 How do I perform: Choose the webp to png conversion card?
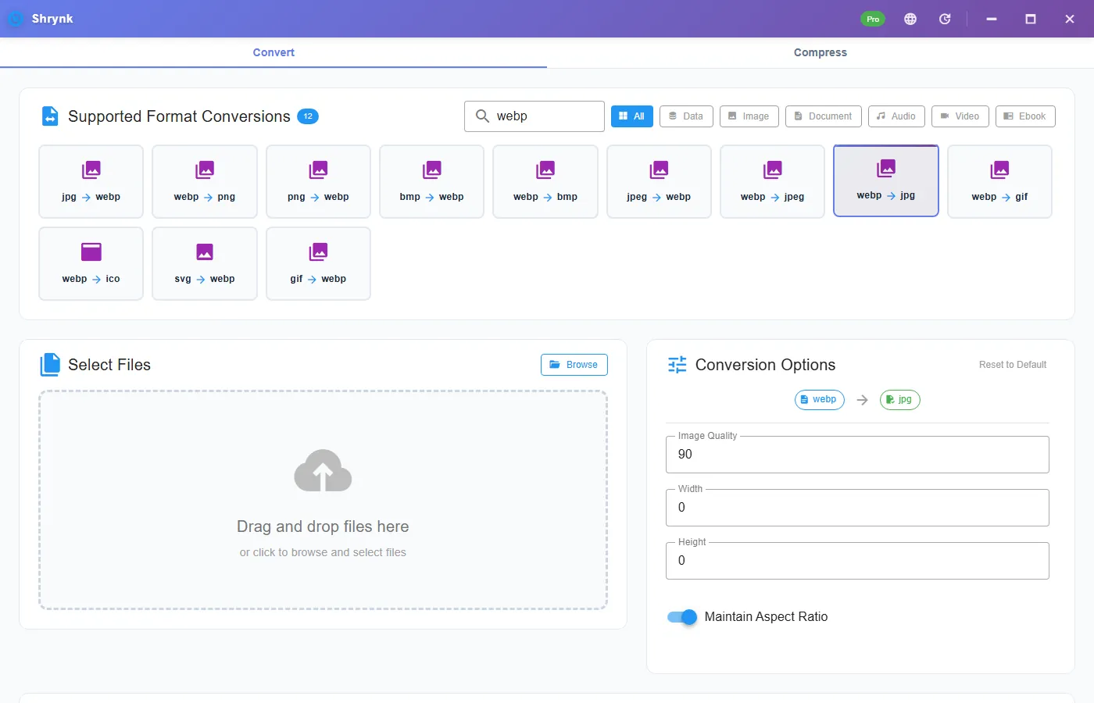tap(205, 181)
